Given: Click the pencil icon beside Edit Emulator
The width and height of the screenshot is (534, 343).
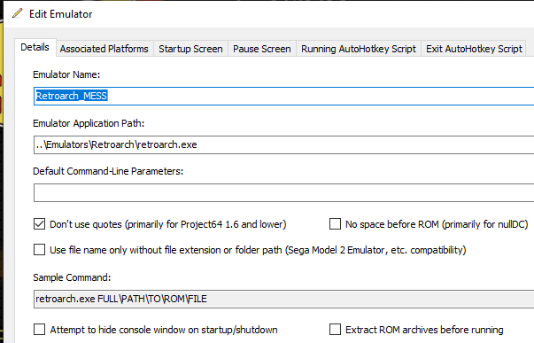Looking at the screenshot, I should coord(17,13).
